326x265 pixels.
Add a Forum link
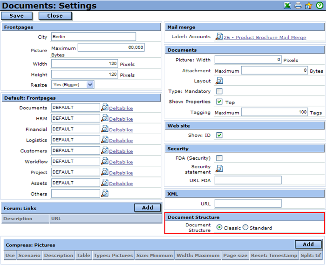(148, 208)
